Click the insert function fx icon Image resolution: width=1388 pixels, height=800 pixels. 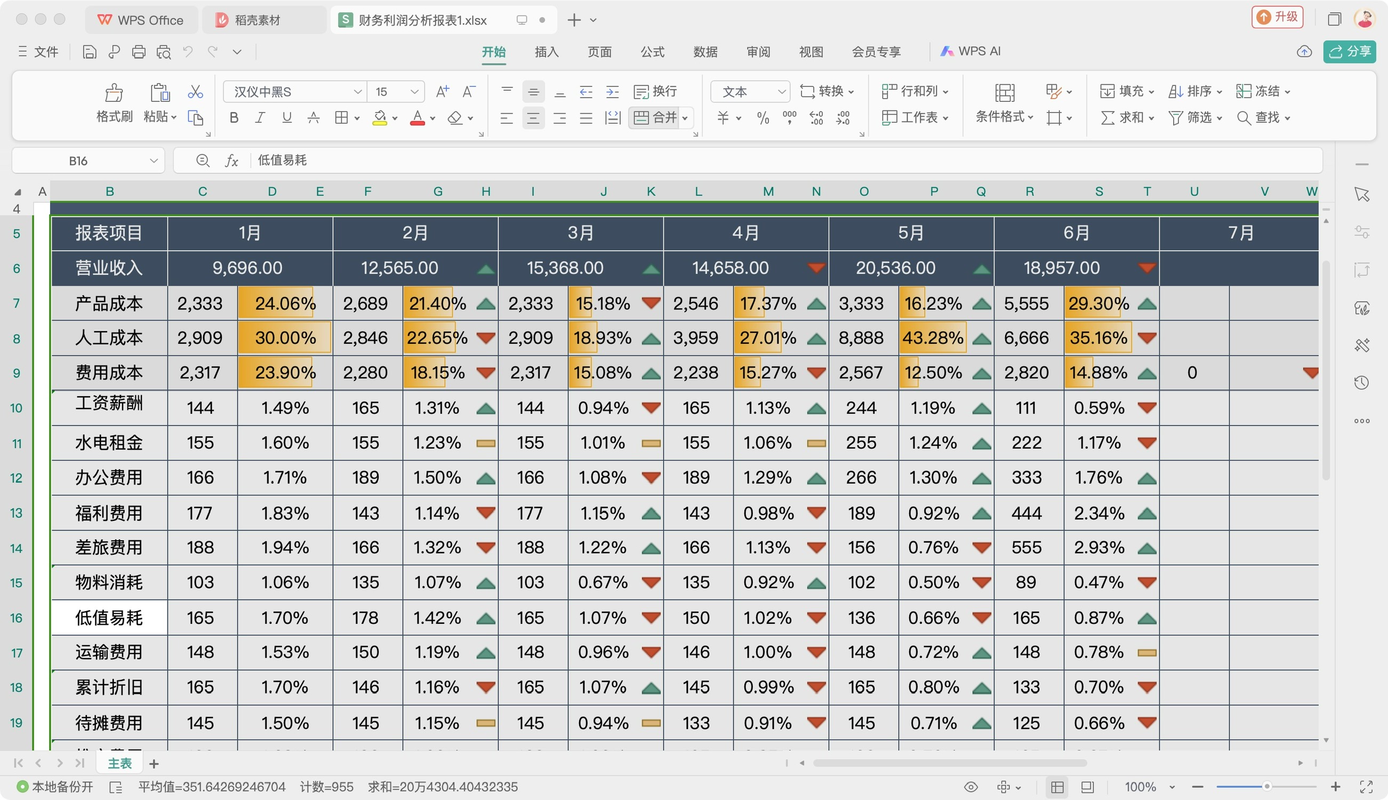click(232, 161)
